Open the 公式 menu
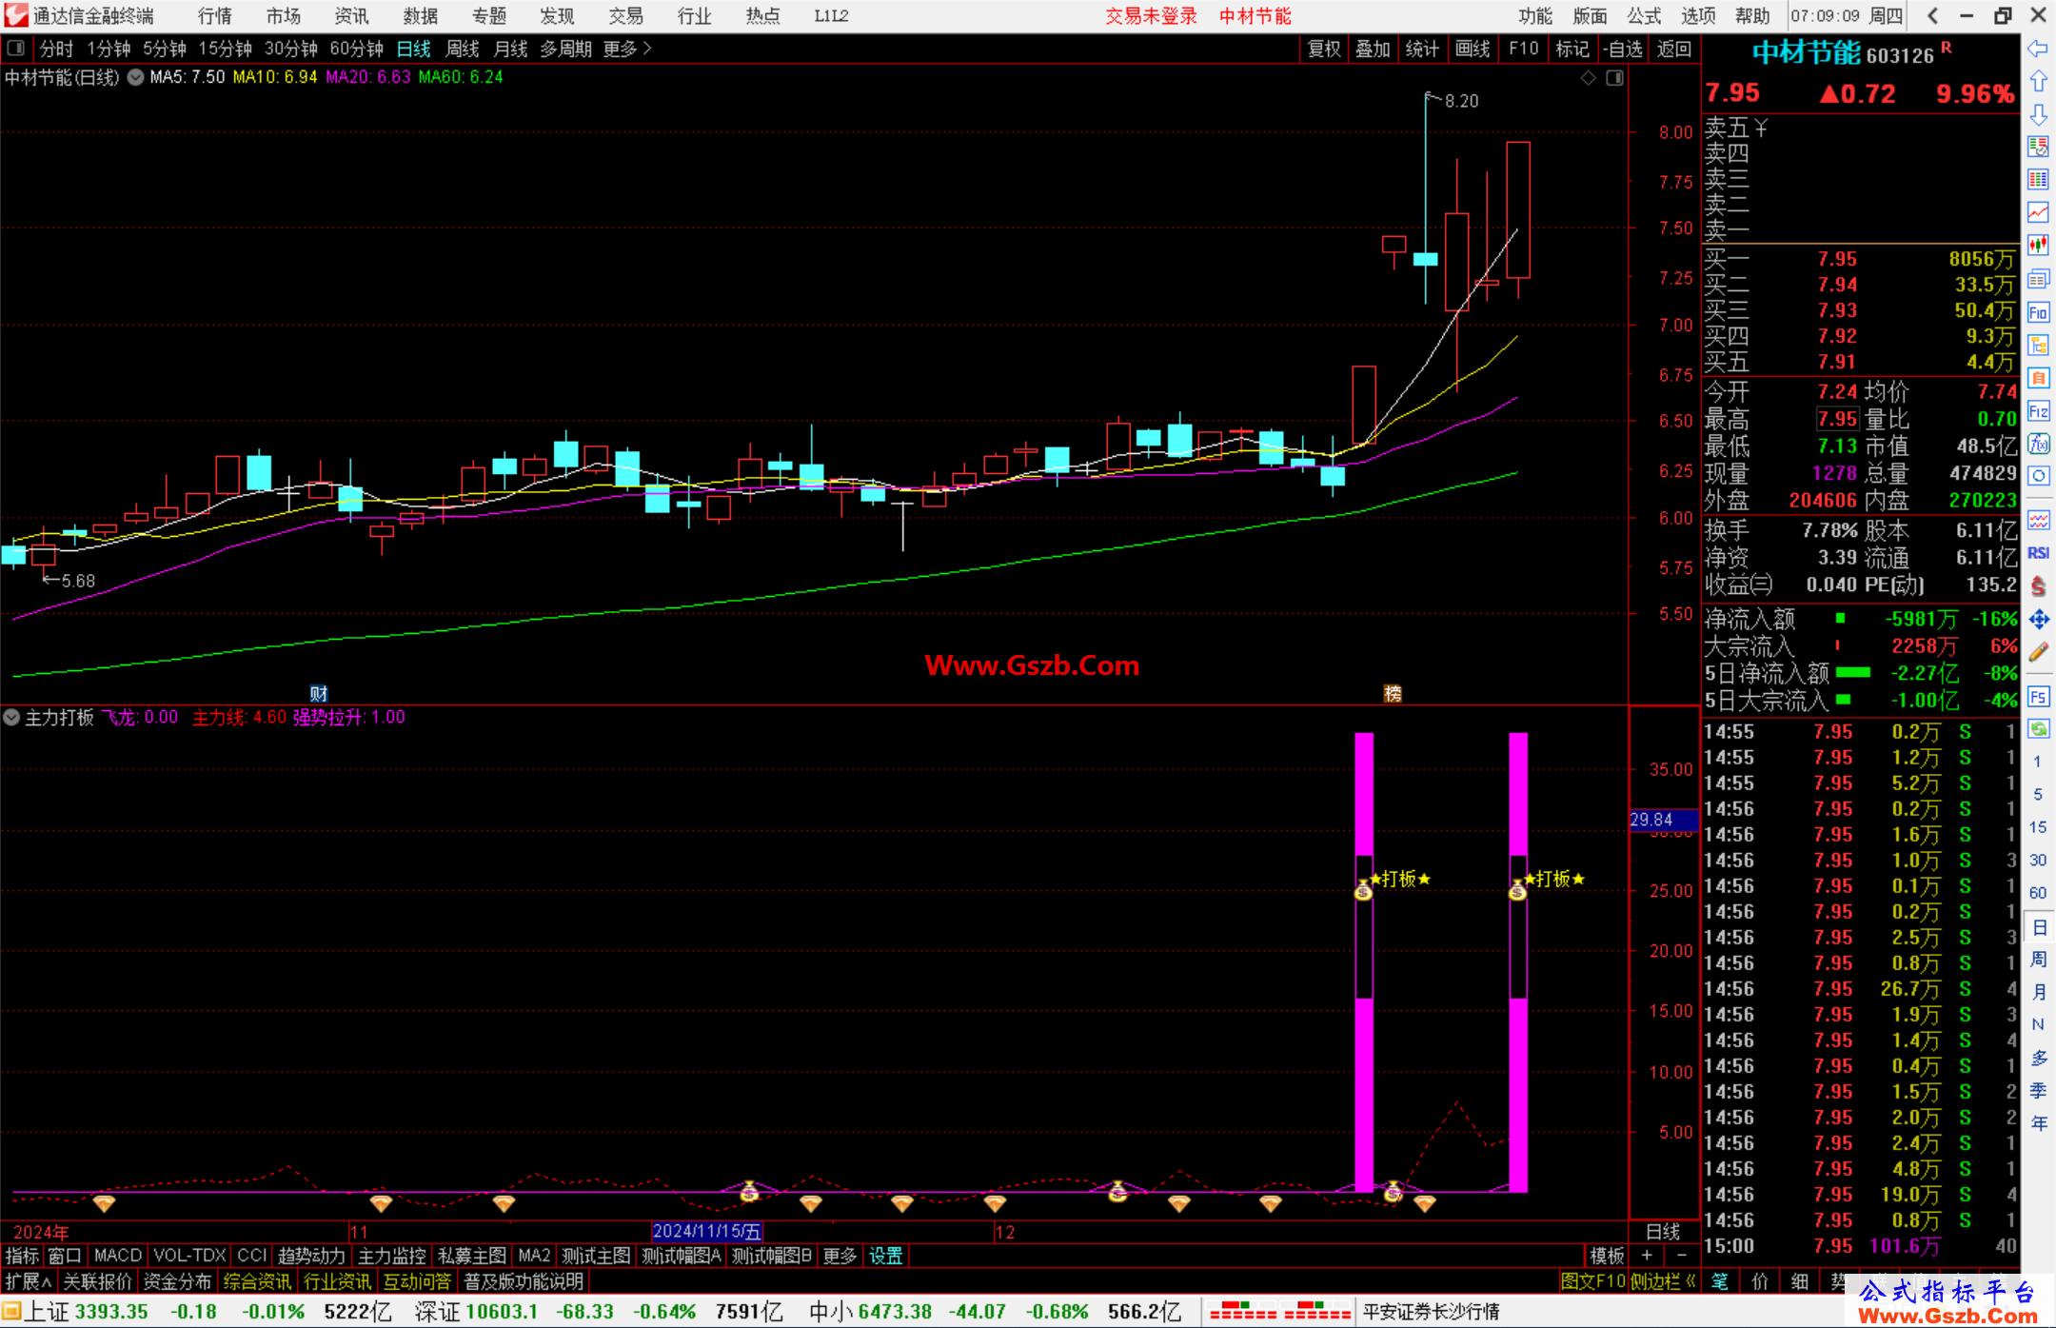Viewport: 2056px width, 1328px height. pyautogui.click(x=1644, y=16)
